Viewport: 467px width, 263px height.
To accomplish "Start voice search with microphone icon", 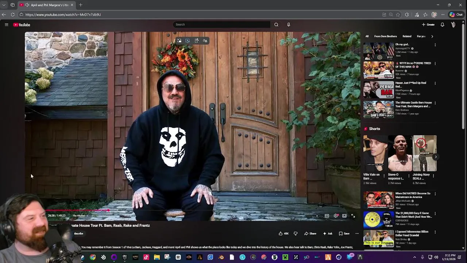I will tap(289, 24).
